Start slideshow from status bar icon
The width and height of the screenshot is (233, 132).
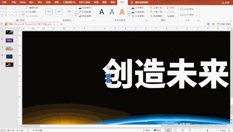190,130
